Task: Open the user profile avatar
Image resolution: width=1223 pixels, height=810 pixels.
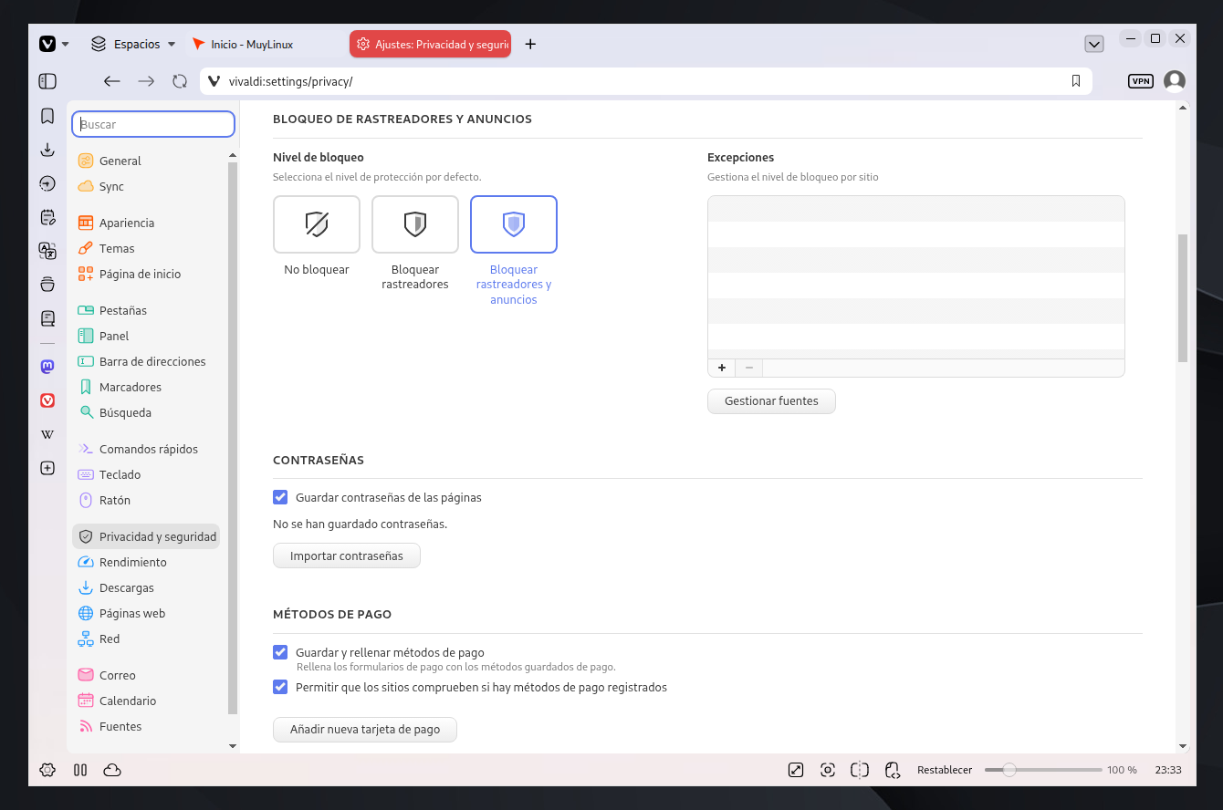Action: coord(1175,81)
